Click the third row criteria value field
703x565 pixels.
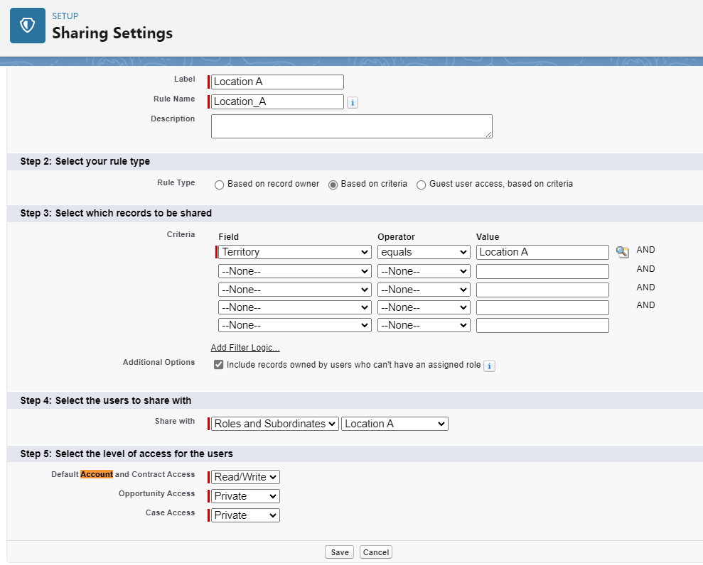[x=542, y=290]
